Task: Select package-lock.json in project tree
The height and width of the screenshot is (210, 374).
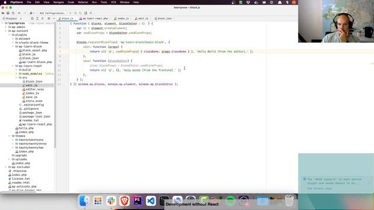Action: pos(34,117)
